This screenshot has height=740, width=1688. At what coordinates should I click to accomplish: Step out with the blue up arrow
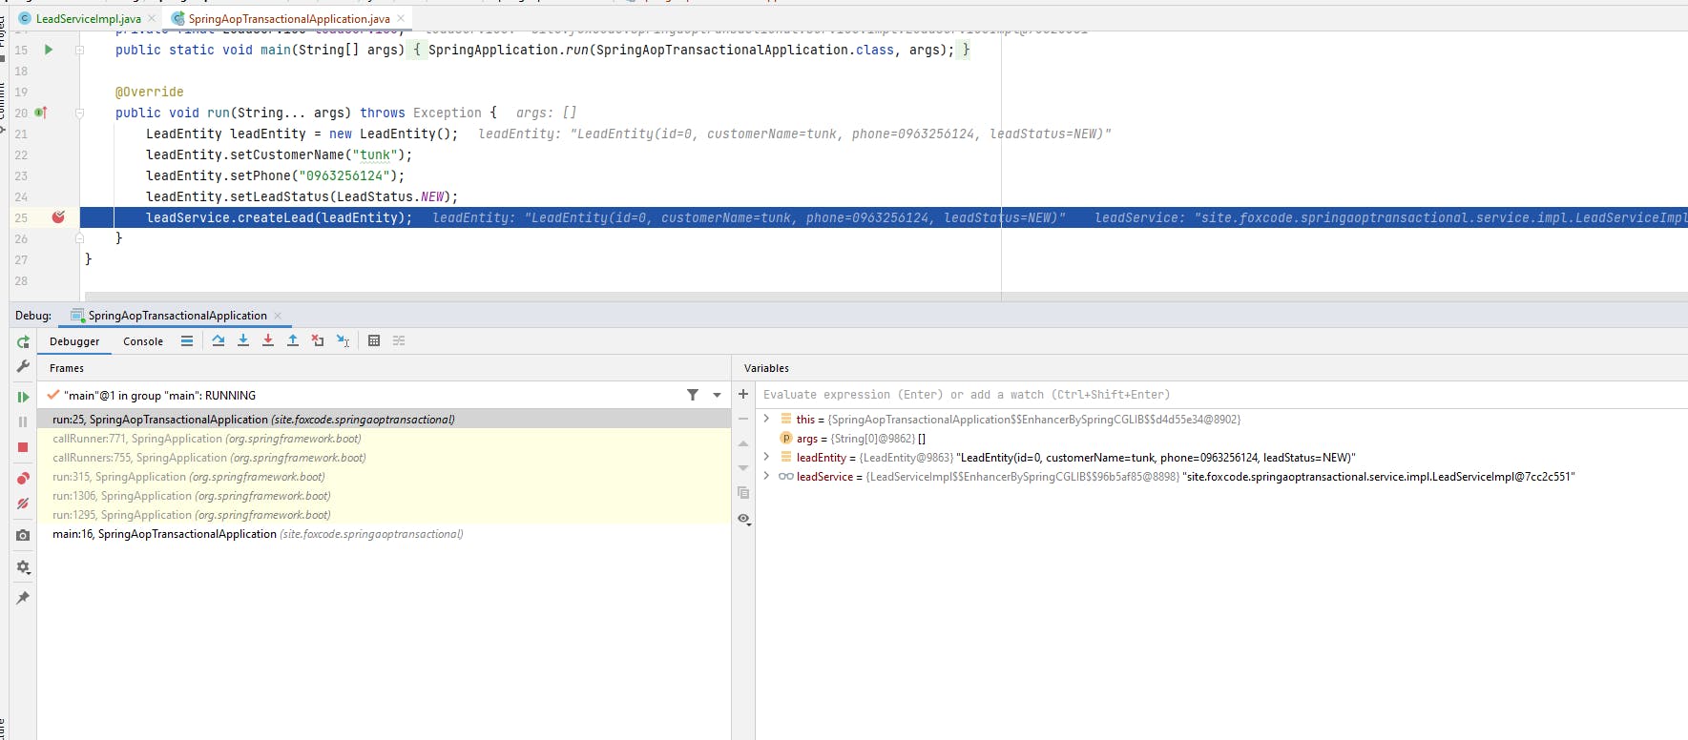point(293,340)
